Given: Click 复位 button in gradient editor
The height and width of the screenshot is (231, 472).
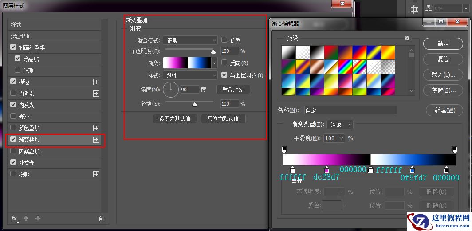Looking at the screenshot, I should [443, 59].
